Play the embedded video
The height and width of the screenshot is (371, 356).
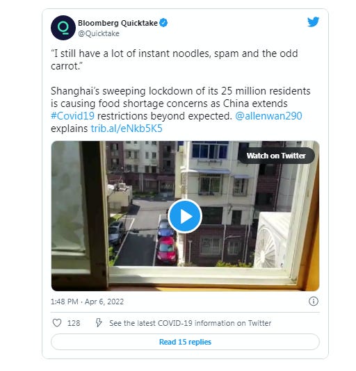185,216
